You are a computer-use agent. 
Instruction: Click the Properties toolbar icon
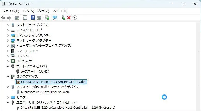click(25, 18)
